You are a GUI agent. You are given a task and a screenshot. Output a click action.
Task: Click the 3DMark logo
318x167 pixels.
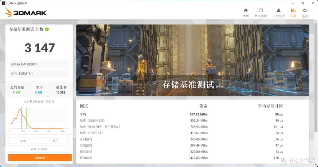25,13
